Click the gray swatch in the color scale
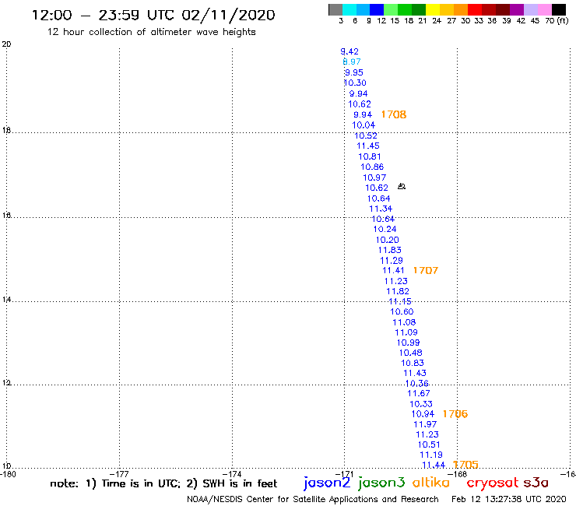Image resolution: width=576 pixels, height=506 pixels. (335, 9)
